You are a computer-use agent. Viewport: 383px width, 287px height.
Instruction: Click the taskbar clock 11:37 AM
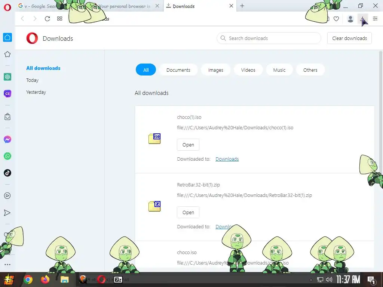coord(348,280)
